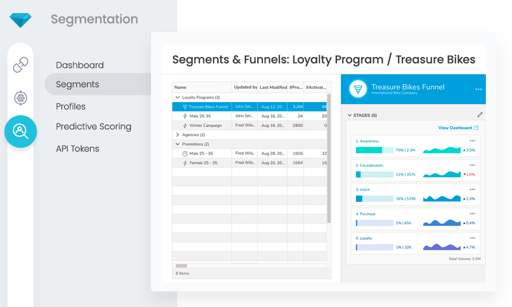Open the gear settings sidebar icon

pos(20,98)
